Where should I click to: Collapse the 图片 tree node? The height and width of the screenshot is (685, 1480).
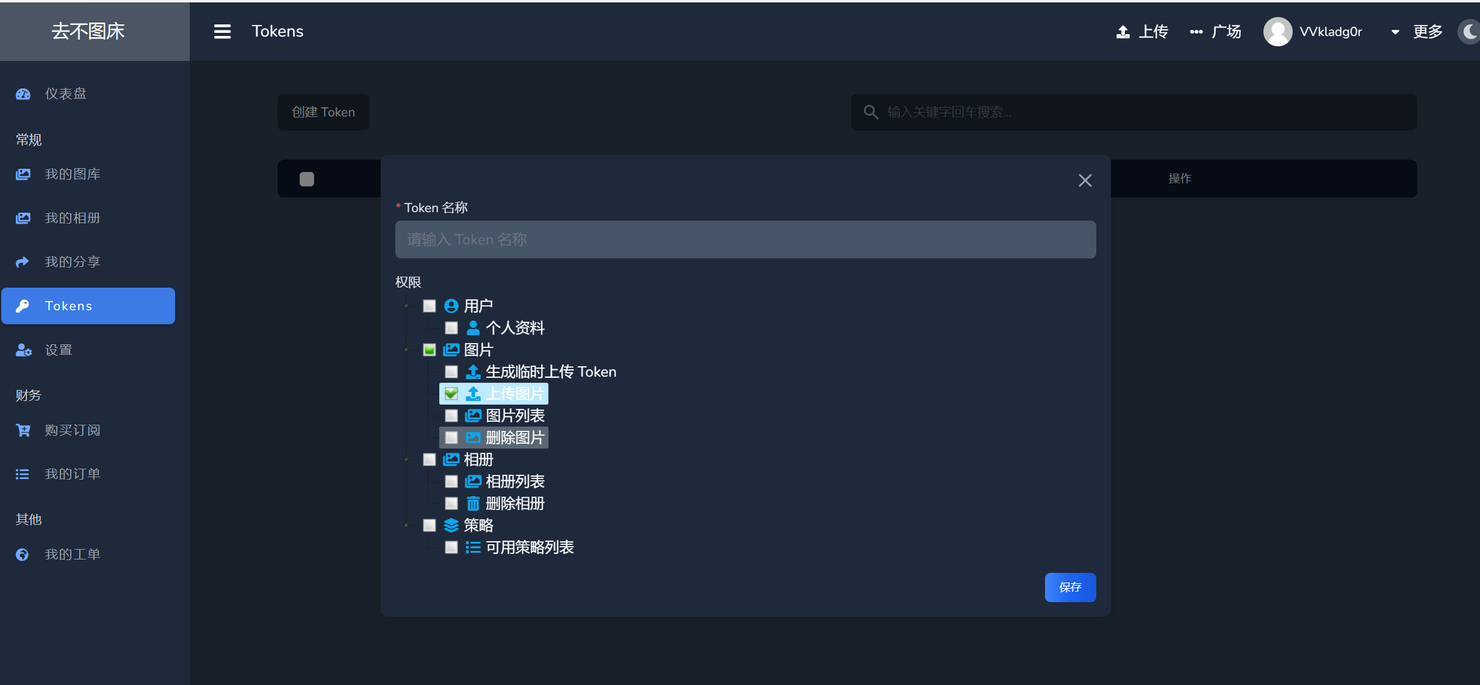(406, 350)
